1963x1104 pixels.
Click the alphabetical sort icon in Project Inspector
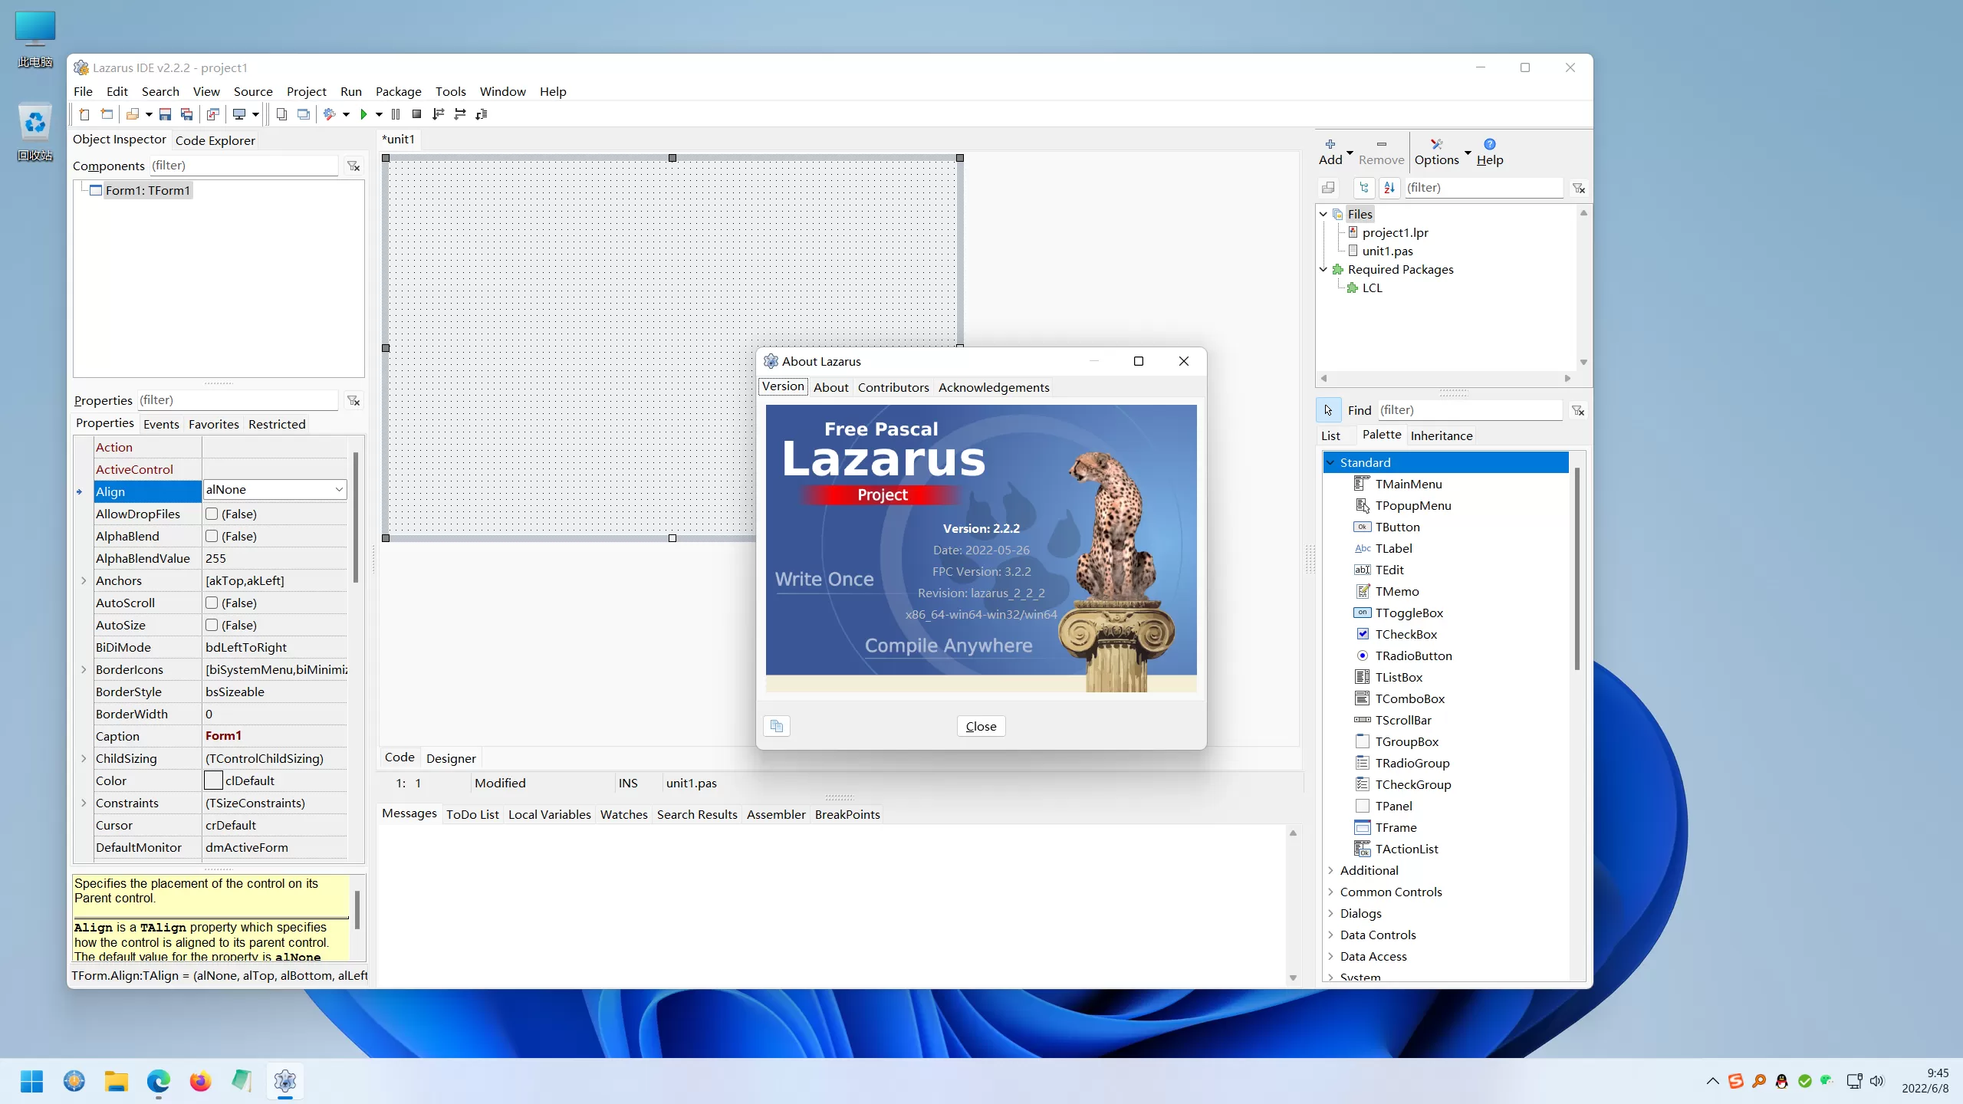pyautogui.click(x=1389, y=188)
